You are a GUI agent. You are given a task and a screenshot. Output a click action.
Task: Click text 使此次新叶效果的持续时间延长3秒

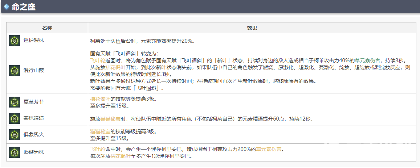[x=131, y=74]
